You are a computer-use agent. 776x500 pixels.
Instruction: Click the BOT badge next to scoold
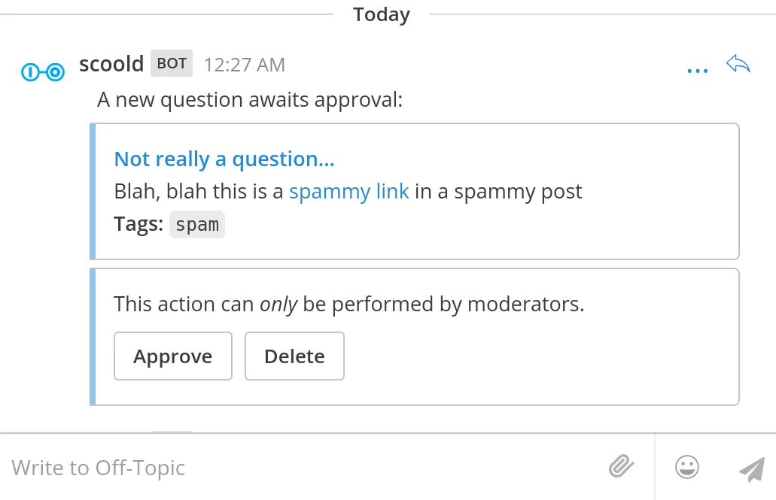(x=171, y=63)
